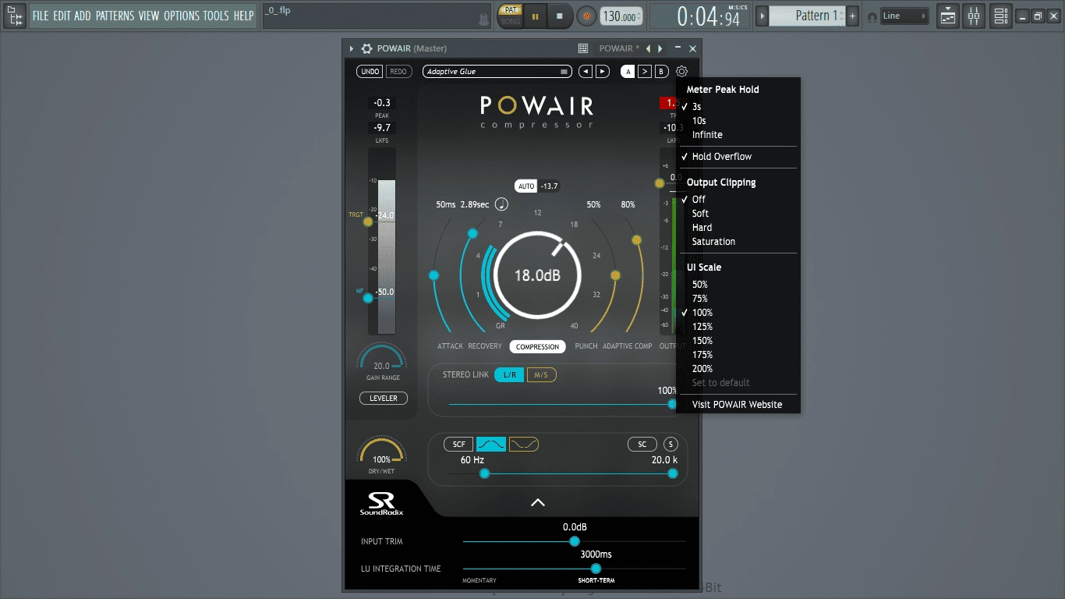This screenshot has height=599, width=1065.
Task: Toggle record button in transport
Action: [586, 16]
